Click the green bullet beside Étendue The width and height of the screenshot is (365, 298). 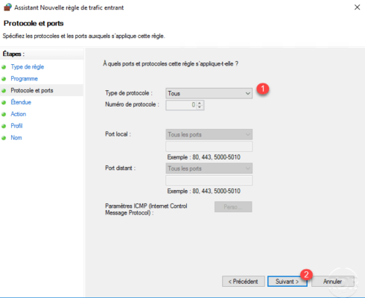(x=4, y=103)
